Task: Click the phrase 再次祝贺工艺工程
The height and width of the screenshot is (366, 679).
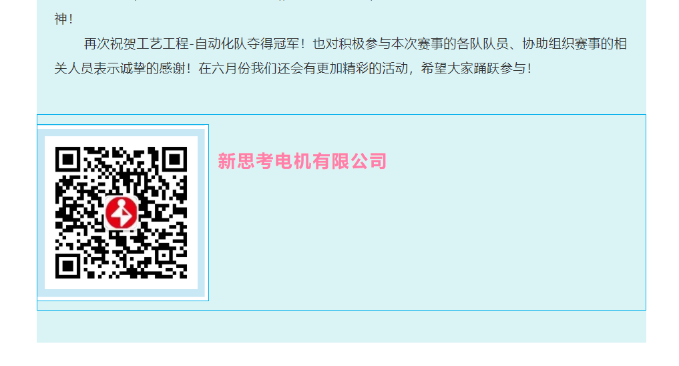Action: coord(136,44)
